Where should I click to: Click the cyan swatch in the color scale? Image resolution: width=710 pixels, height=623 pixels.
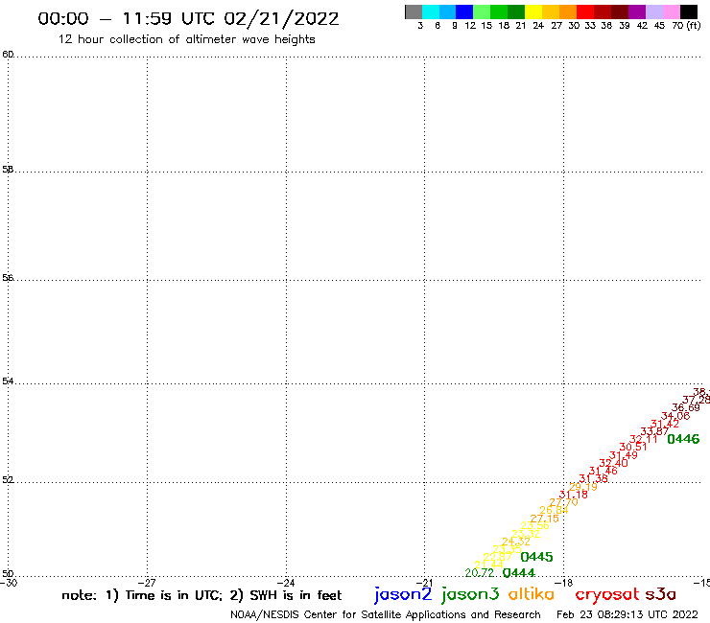point(431,12)
